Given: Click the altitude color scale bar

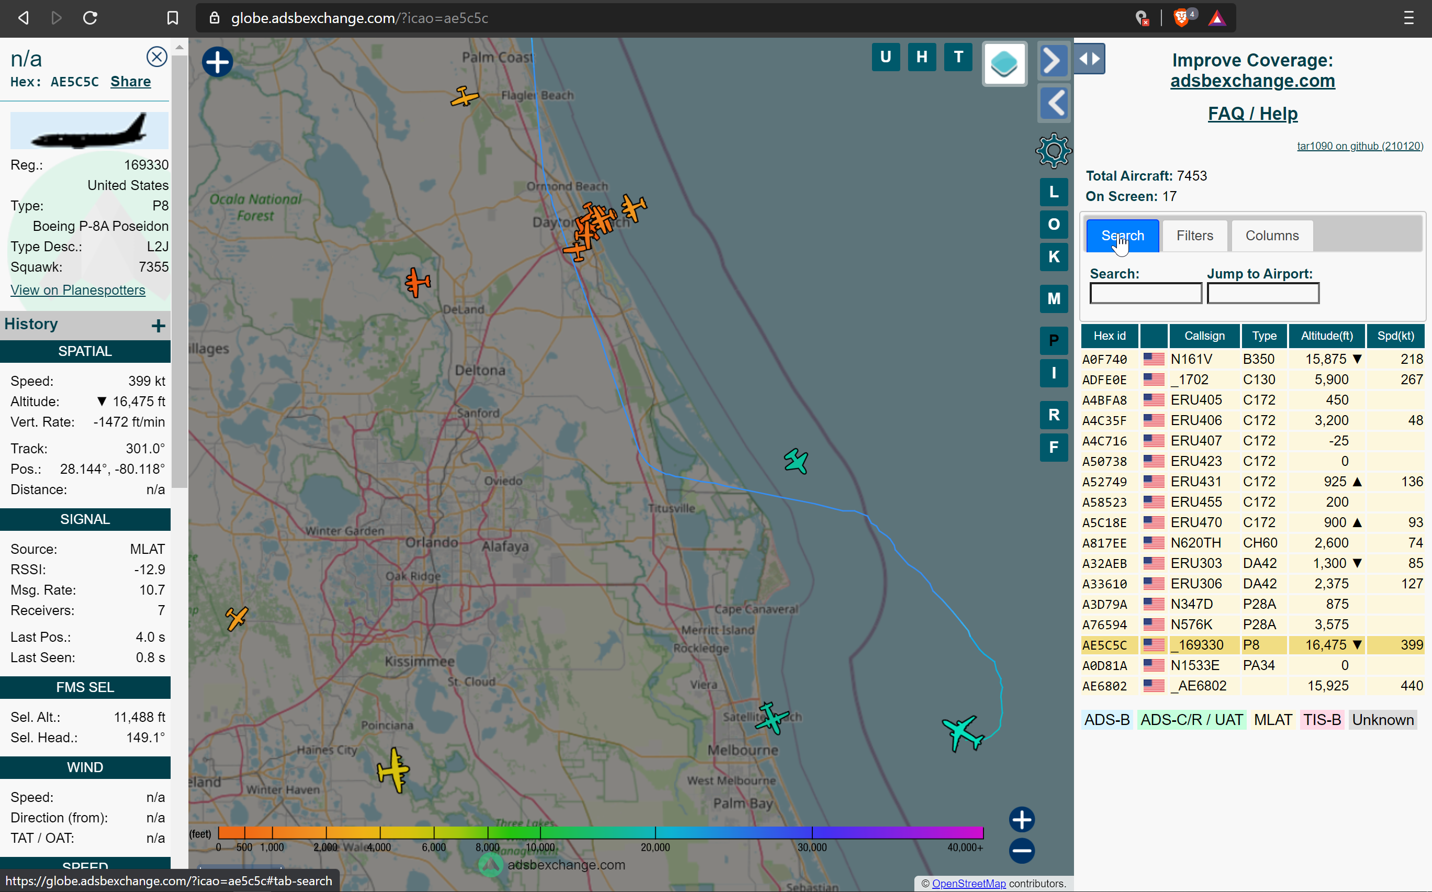Looking at the screenshot, I should pyautogui.click(x=600, y=832).
